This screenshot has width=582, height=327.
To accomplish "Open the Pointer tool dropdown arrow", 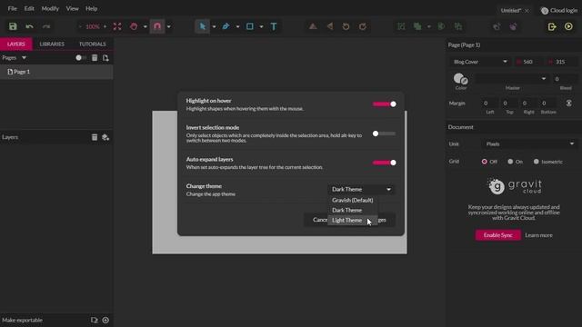I will pyautogui.click(x=215, y=26).
